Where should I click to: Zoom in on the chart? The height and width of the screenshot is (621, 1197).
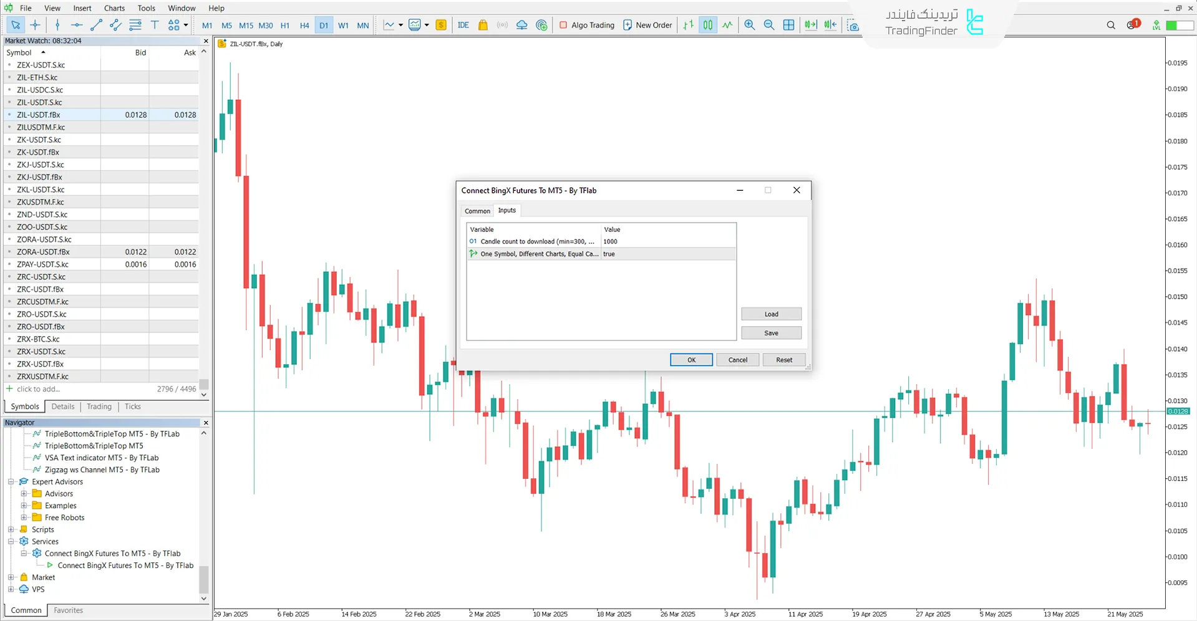pos(750,25)
